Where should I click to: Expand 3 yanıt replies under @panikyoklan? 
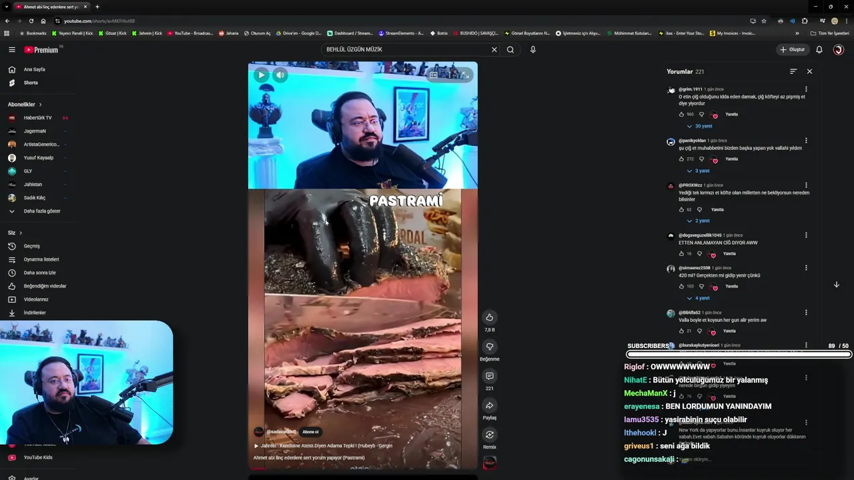click(699, 171)
